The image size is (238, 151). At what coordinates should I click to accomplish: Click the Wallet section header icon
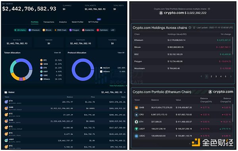click(x=6, y=92)
